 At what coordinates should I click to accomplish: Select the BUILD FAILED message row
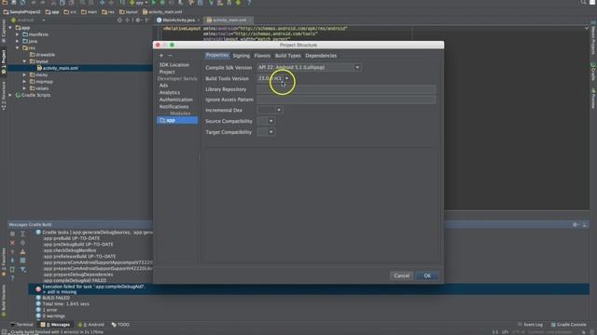[56, 298]
